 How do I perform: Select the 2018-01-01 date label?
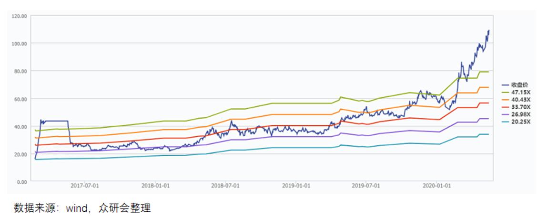point(157,186)
